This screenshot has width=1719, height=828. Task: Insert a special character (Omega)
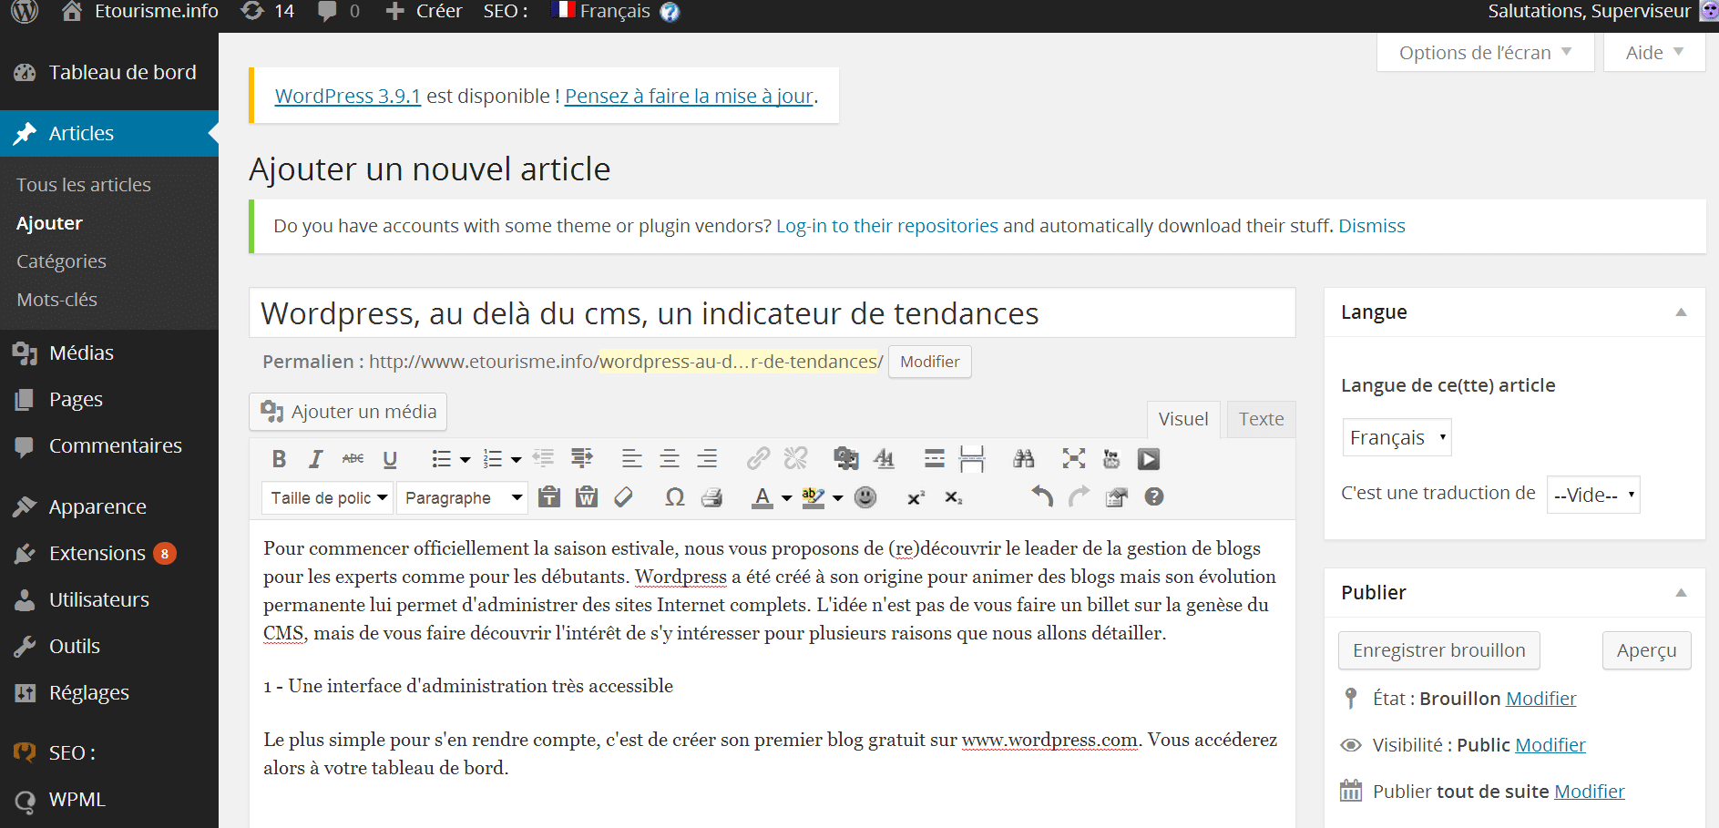(675, 497)
